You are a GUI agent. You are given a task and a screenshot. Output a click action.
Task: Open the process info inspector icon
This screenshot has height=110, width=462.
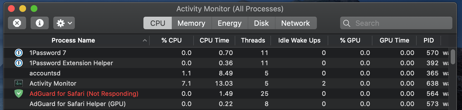pos(40,23)
